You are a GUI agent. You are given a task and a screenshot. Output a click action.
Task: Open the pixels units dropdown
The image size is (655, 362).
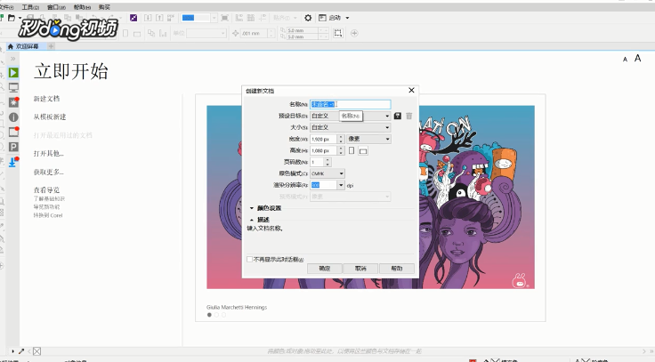click(368, 139)
